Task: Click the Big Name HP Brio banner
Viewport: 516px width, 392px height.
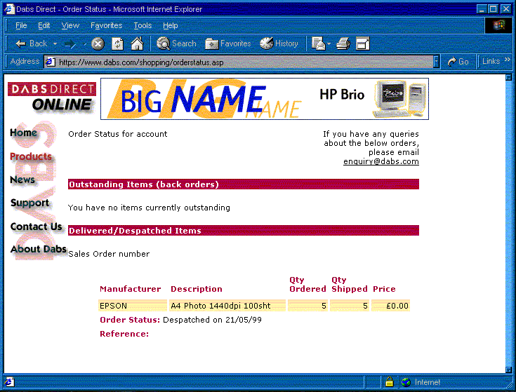Action: pos(265,99)
